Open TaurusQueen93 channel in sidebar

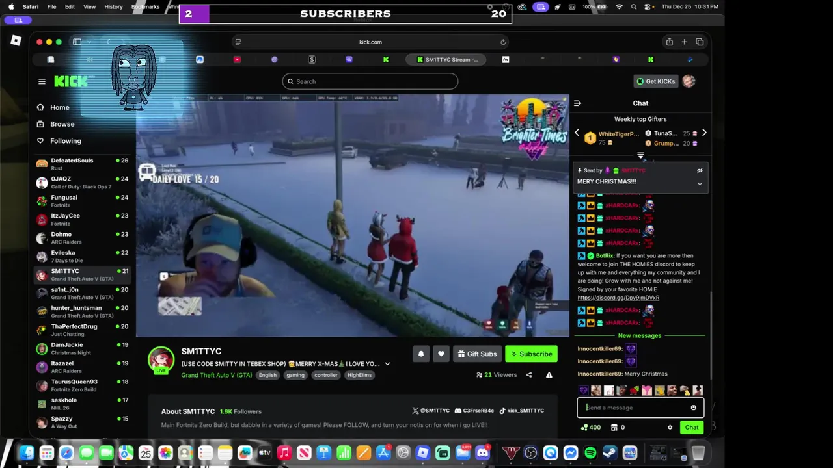(x=83, y=385)
